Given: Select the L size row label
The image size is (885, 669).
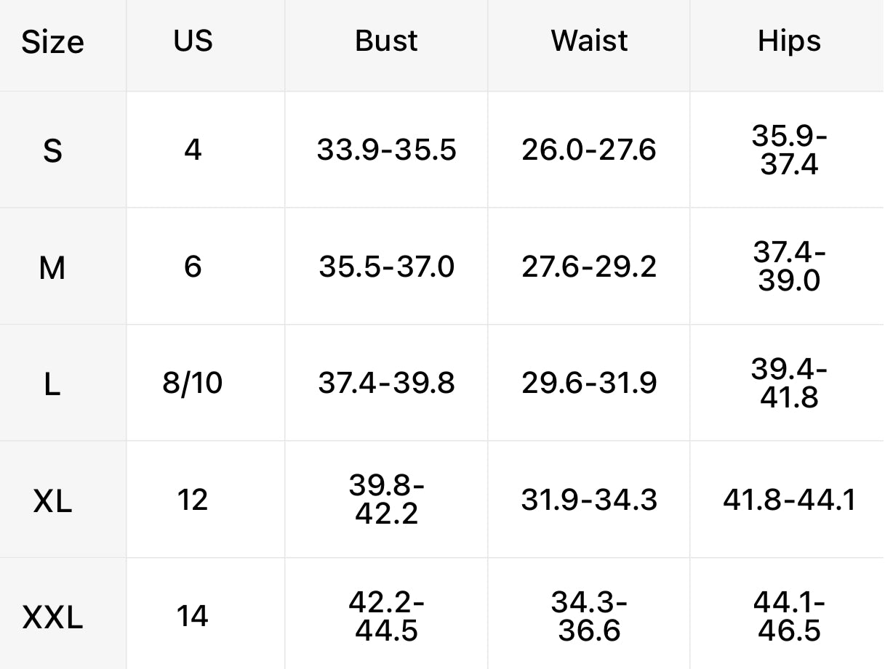Looking at the screenshot, I should pyautogui.click(x=52, y=384).
